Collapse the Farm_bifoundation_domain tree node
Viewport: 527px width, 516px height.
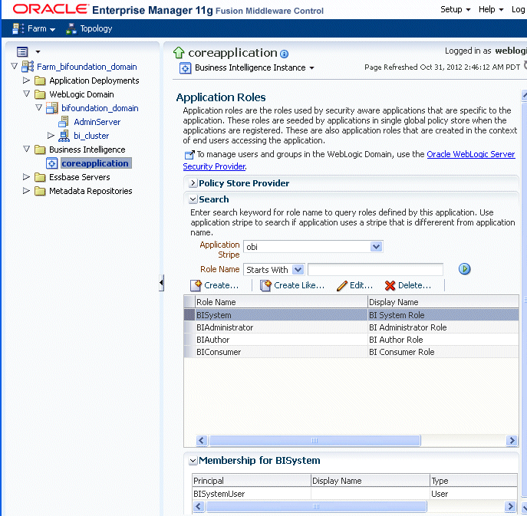pyautogui.click(x=14, y=66)
